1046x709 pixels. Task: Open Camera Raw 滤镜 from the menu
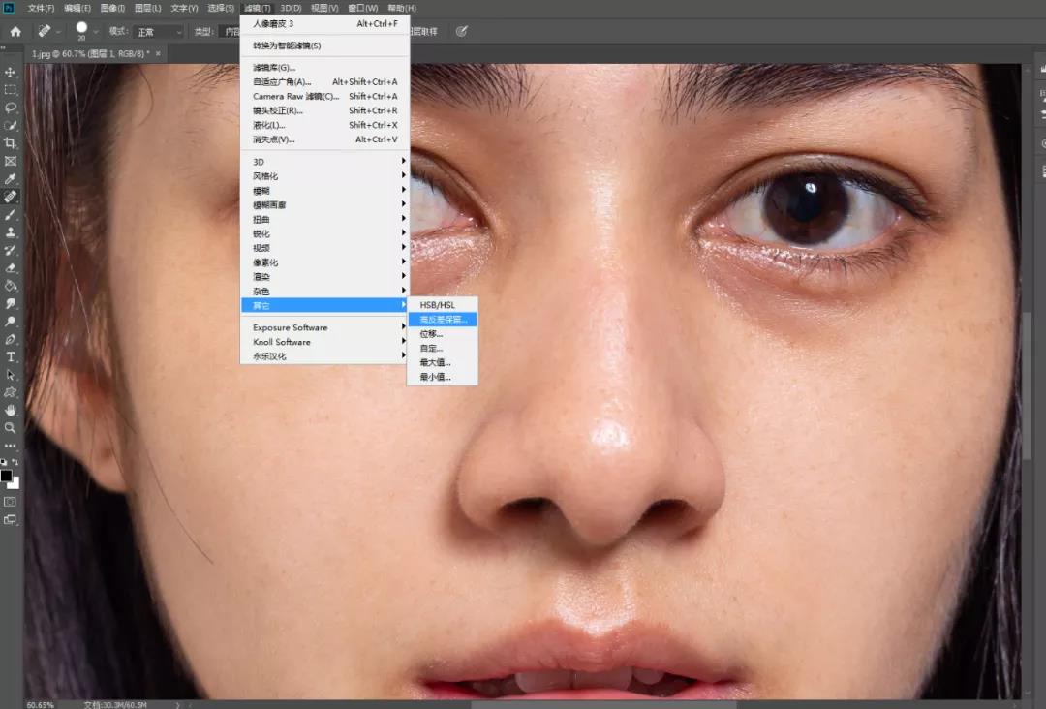295,96
